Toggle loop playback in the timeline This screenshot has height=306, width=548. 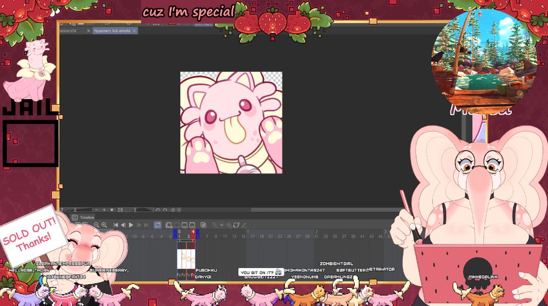coord(158,225)
